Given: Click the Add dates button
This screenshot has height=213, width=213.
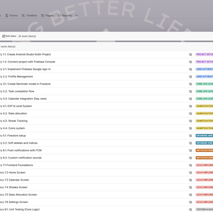Looking at the screenshot, I should (x=9, y=36).
